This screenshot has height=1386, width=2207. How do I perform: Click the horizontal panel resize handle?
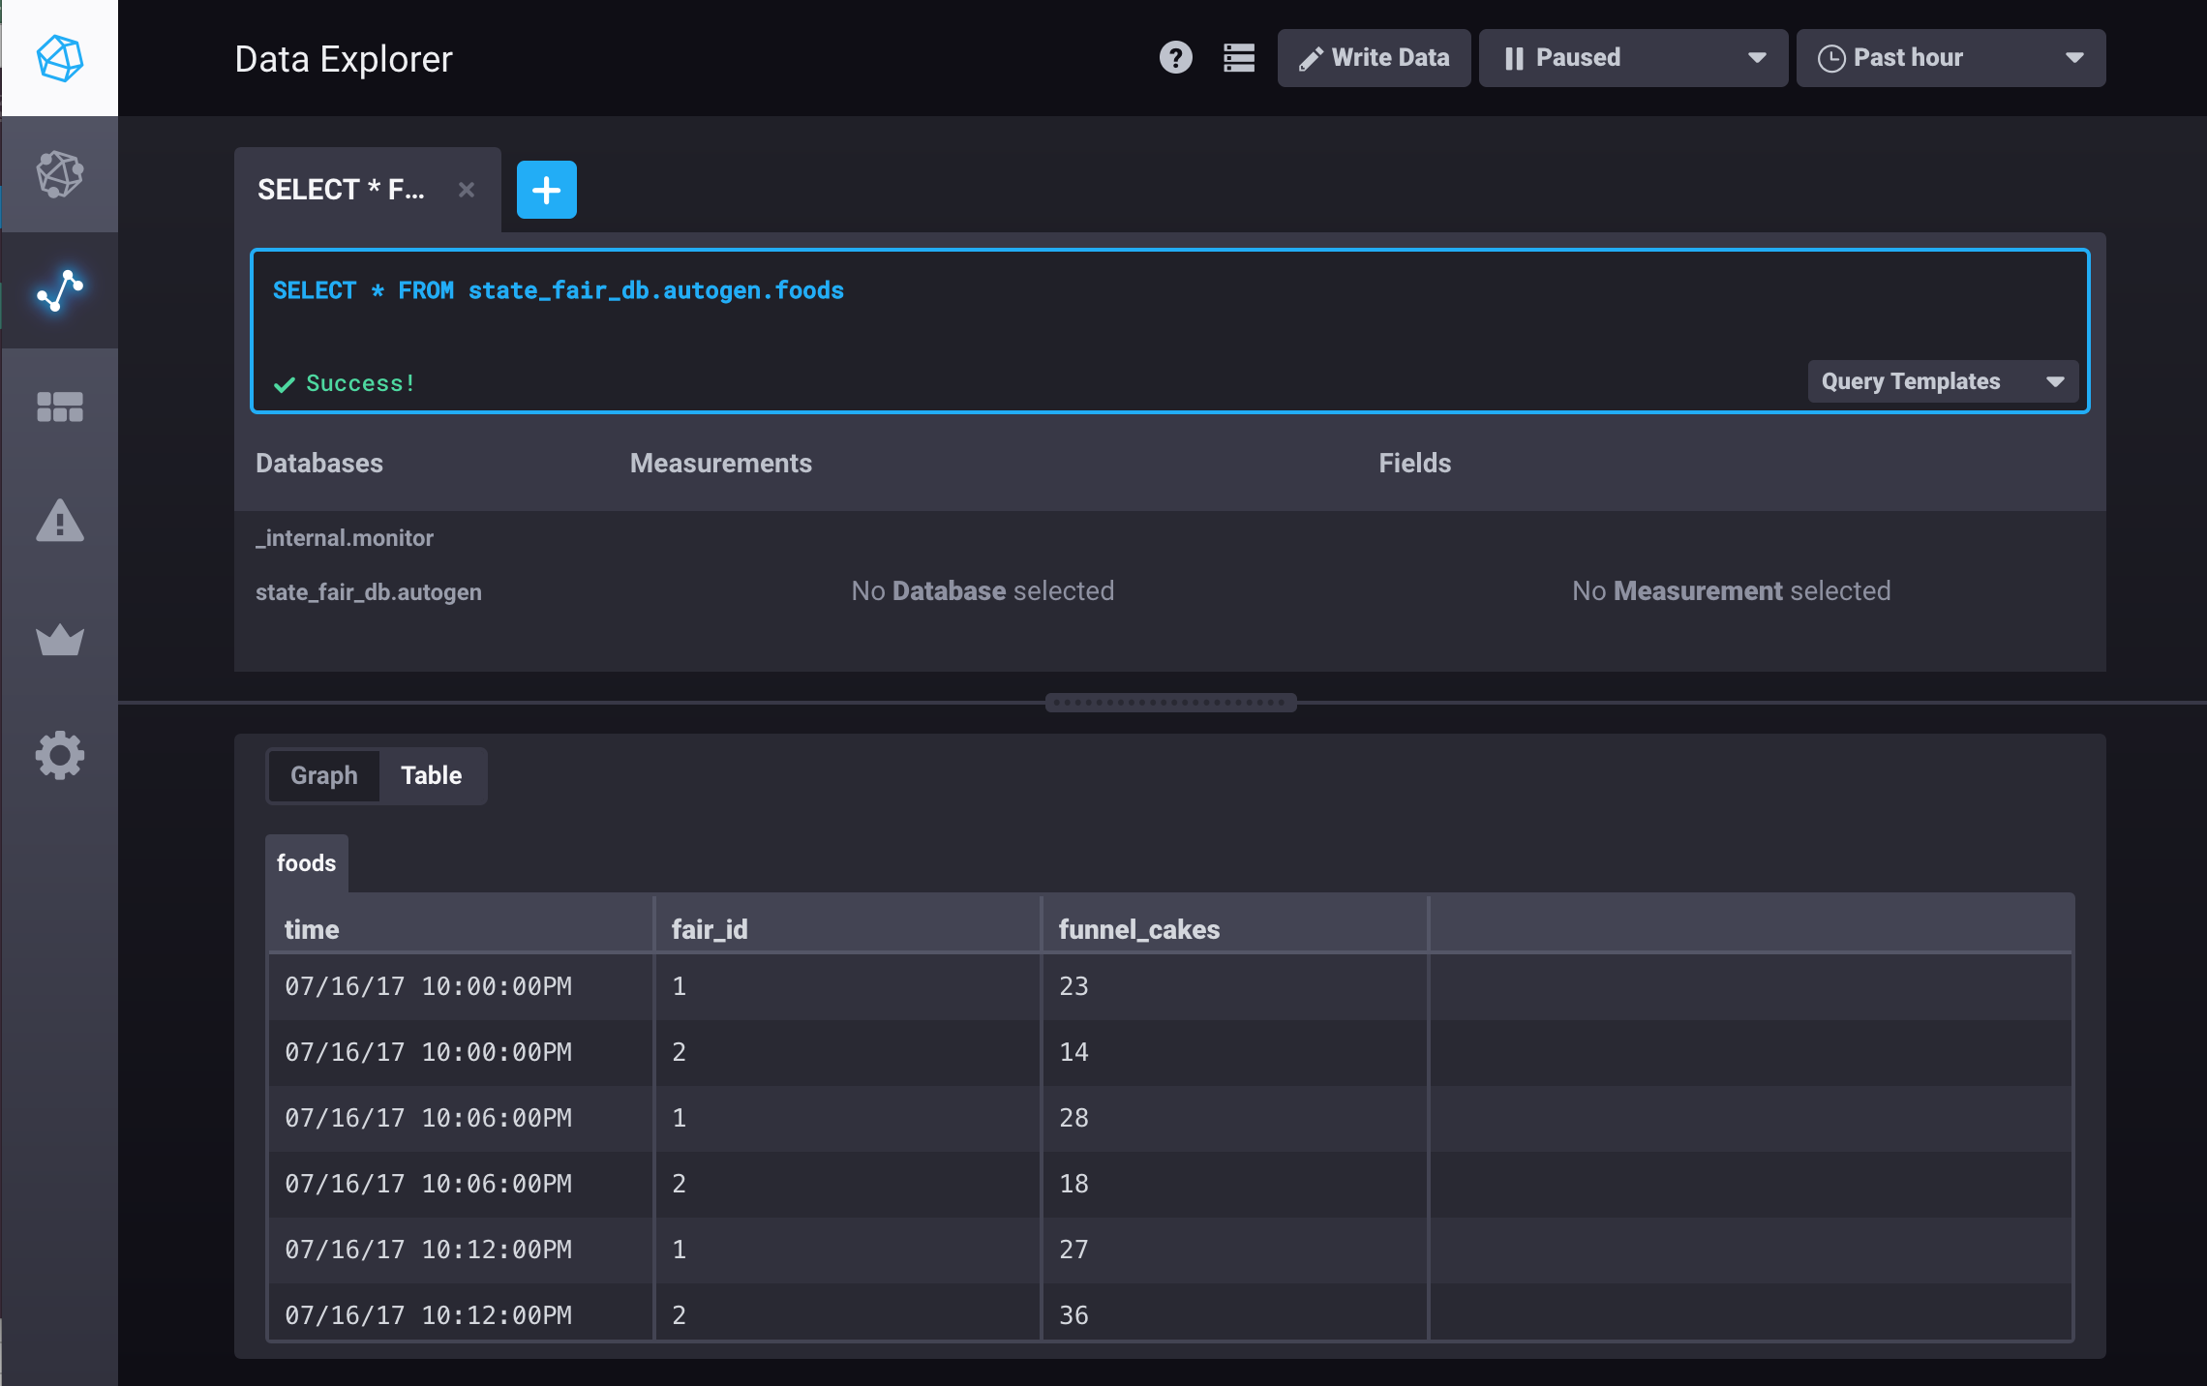pyautogui.click(x=1170, y=703)
